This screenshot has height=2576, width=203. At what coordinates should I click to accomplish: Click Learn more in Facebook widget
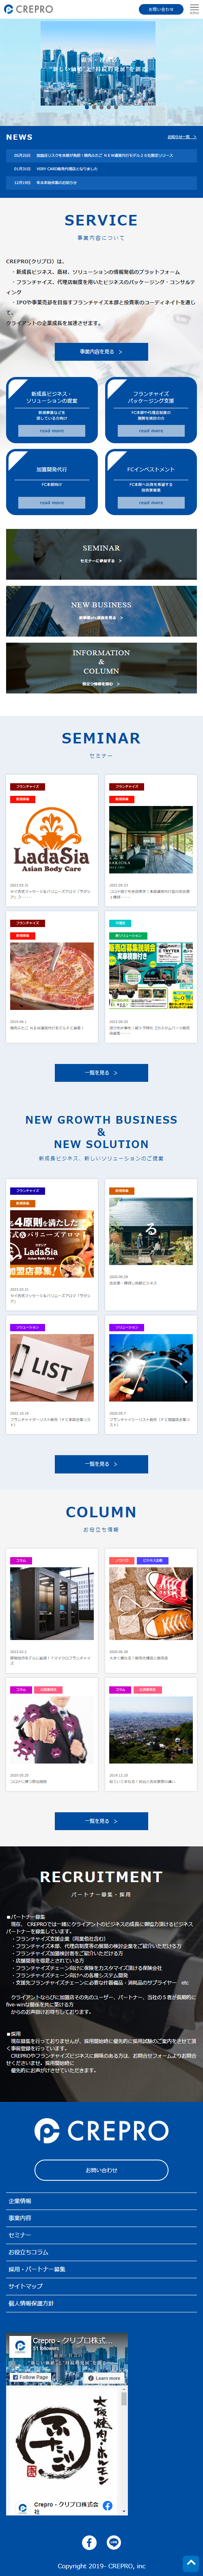click(x=104, y=2378)
